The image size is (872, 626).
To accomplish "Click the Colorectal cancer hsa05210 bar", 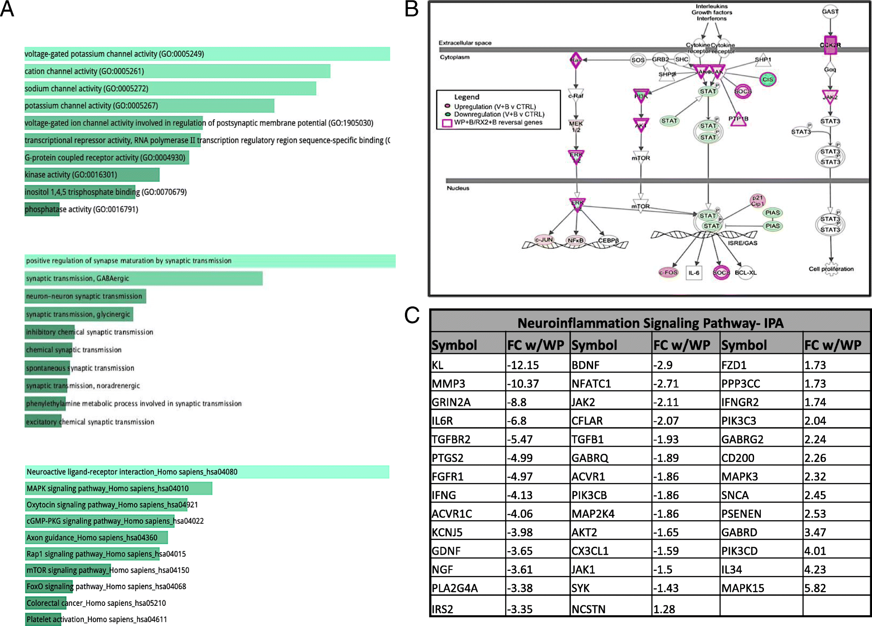I will coord(46,603).
